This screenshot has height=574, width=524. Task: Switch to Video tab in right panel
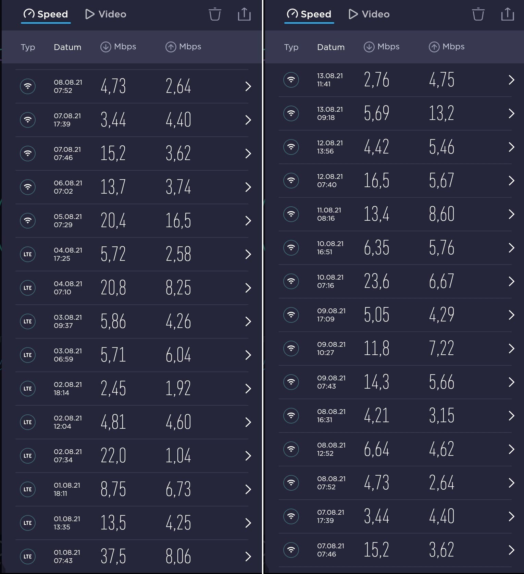pos(369,14)
